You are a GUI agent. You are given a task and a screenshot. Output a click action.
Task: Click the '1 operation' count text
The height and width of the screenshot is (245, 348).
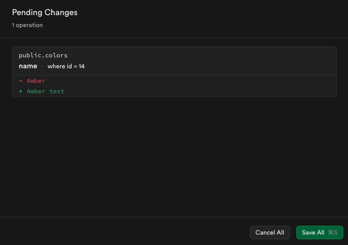pyautogui.click(x=27, y=25)
